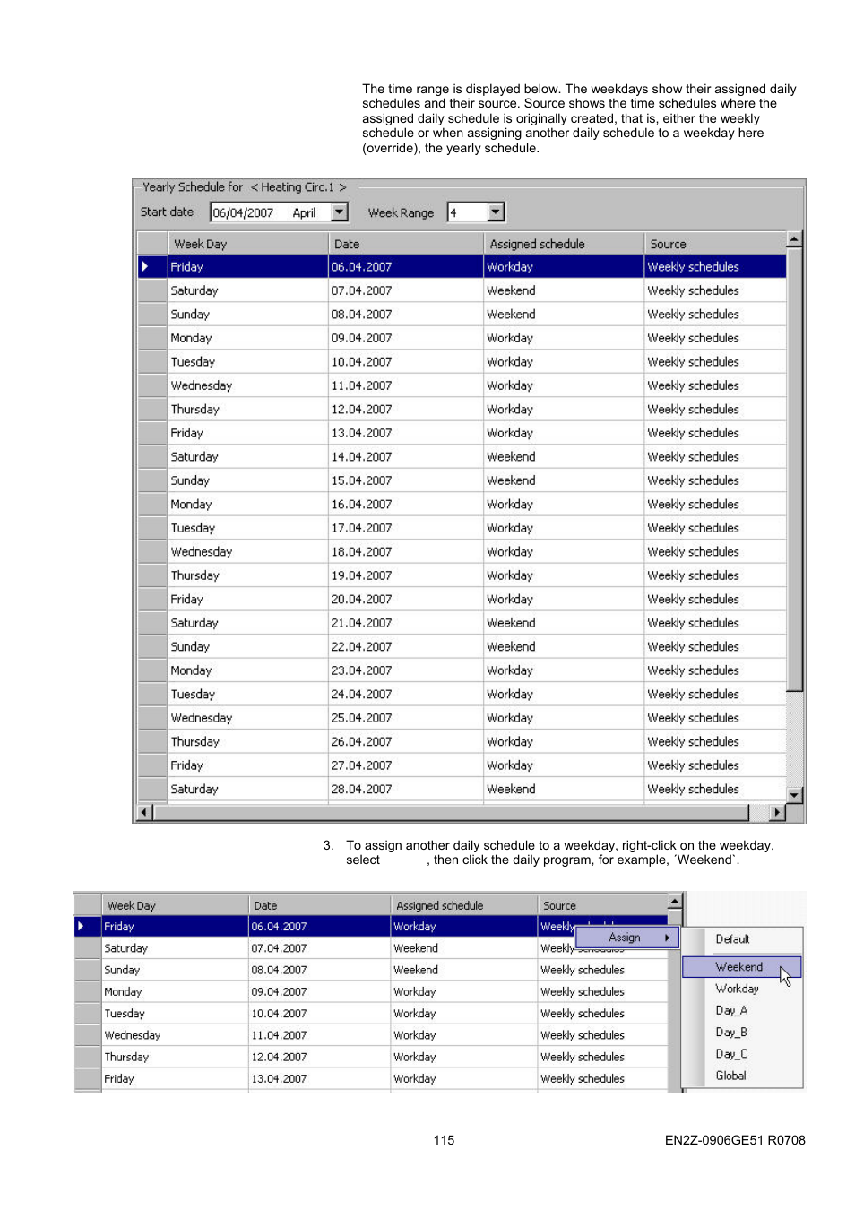Choose Day_C from the Assign submenu
The image size is (855, 1210).
point(742,1054)
